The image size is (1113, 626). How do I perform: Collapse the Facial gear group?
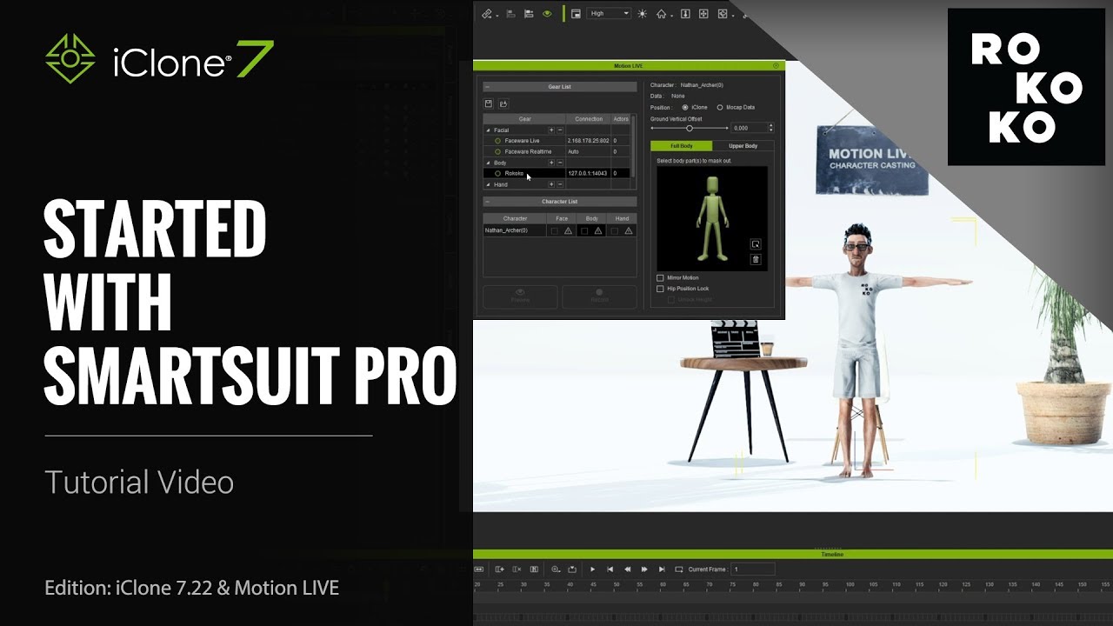pos(488,130)
